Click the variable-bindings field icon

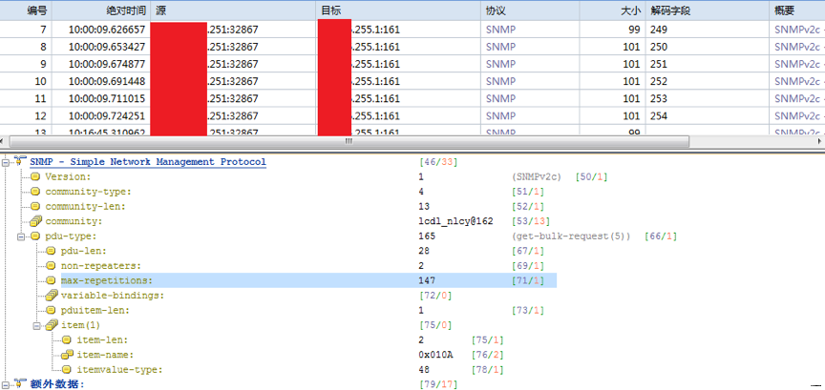(51, 296)
